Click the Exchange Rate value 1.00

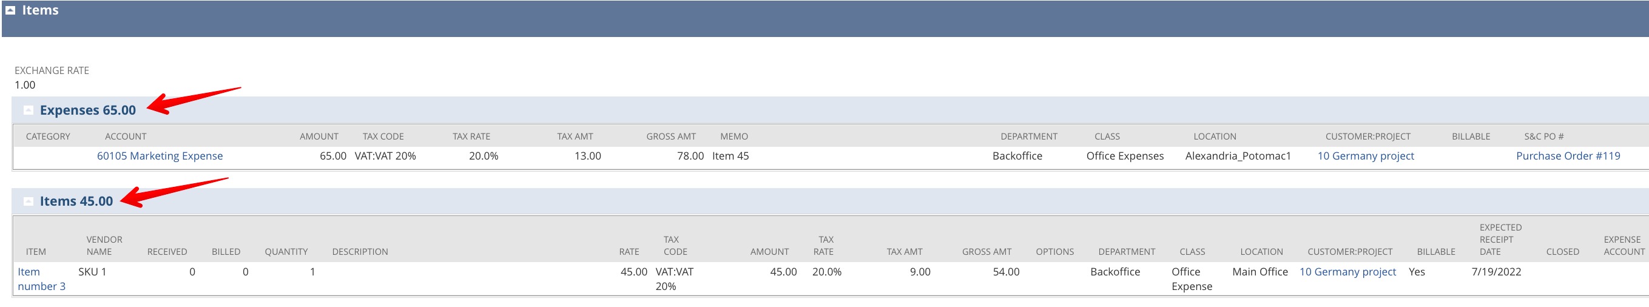[x=25, y=85]
